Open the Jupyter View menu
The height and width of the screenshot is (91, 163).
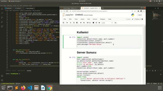click(76, 19)
